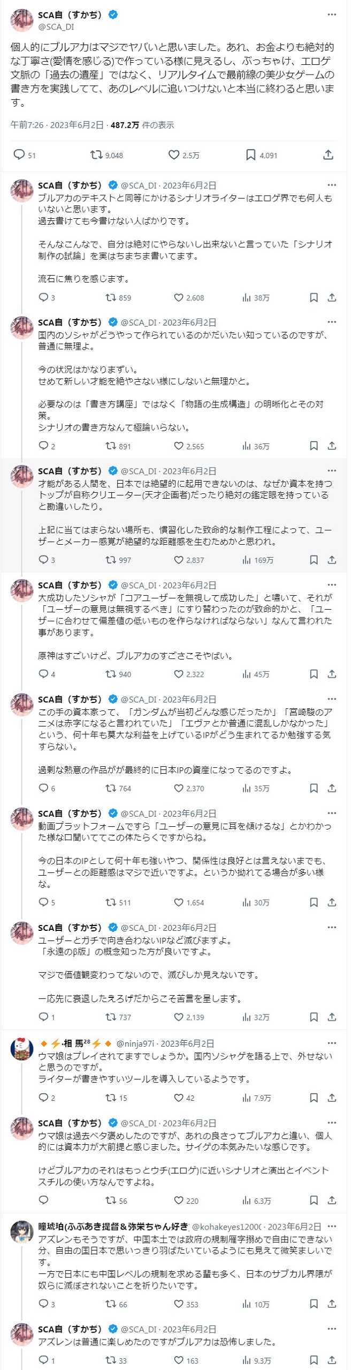Screen dimensions: 352x1370
Task: Reply to the tweet with 764 retweets
Action: [44, 788]
